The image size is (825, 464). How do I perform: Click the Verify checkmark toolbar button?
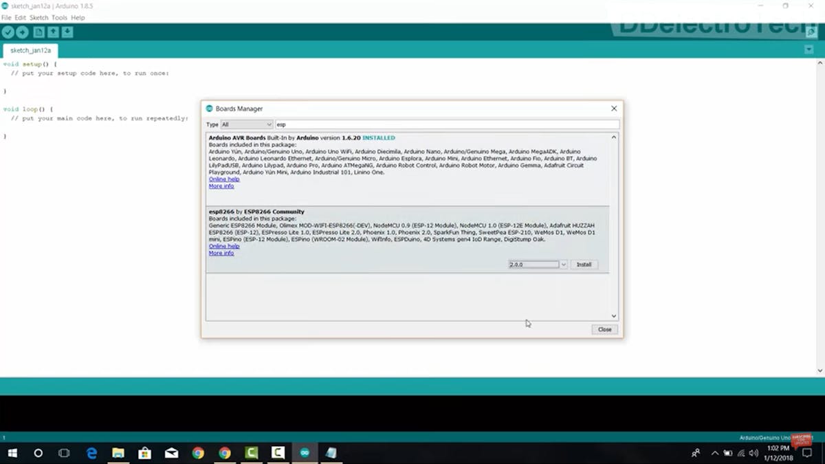(8, 32)
